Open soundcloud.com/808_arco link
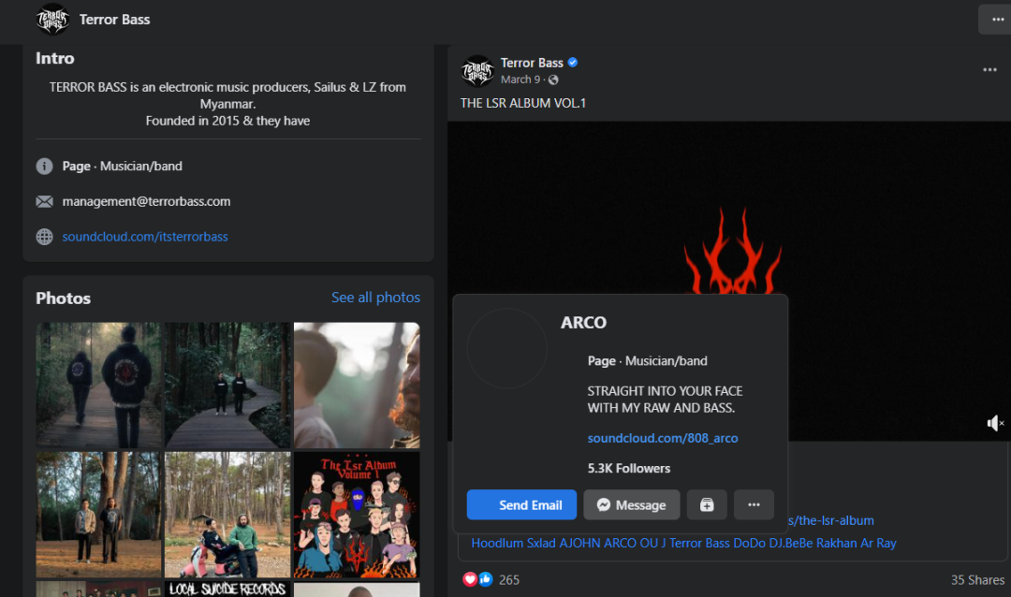 663,439
